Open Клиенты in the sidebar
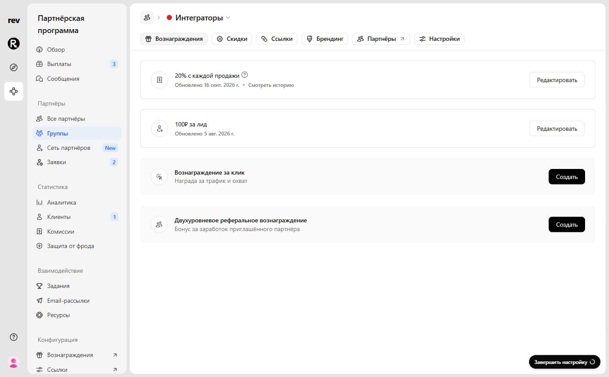This screenshot has height=377, width=609. coord(77,217)
